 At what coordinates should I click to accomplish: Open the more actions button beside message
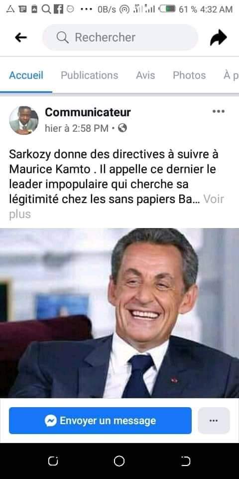pyautogui.click(x=214, y=421)
